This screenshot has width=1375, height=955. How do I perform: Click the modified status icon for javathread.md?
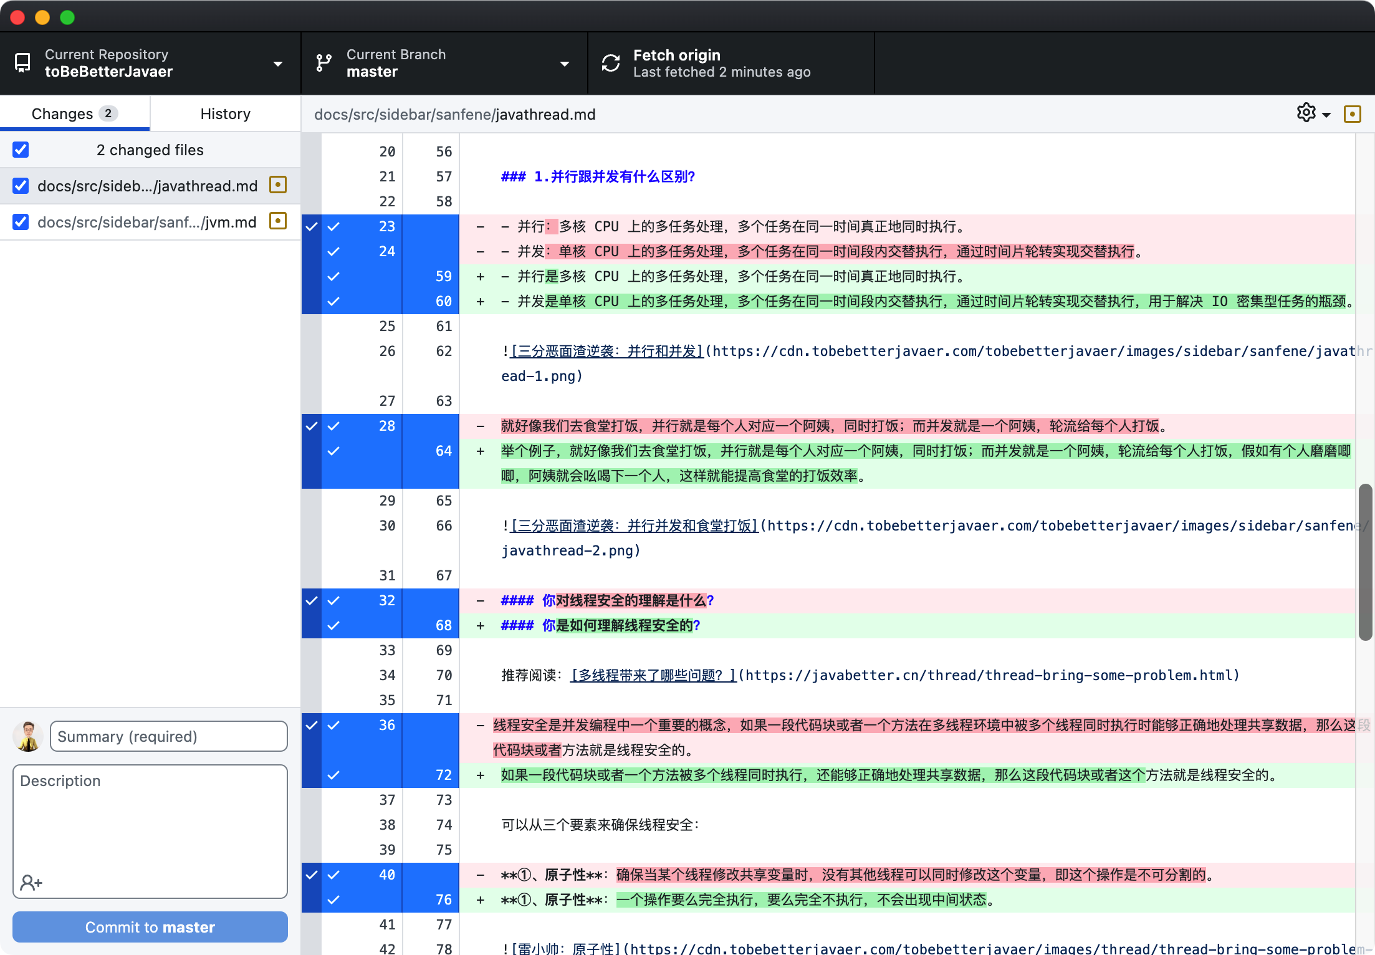(278, 185)
